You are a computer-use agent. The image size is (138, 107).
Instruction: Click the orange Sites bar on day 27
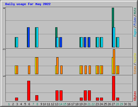click(x=114, y=62)
